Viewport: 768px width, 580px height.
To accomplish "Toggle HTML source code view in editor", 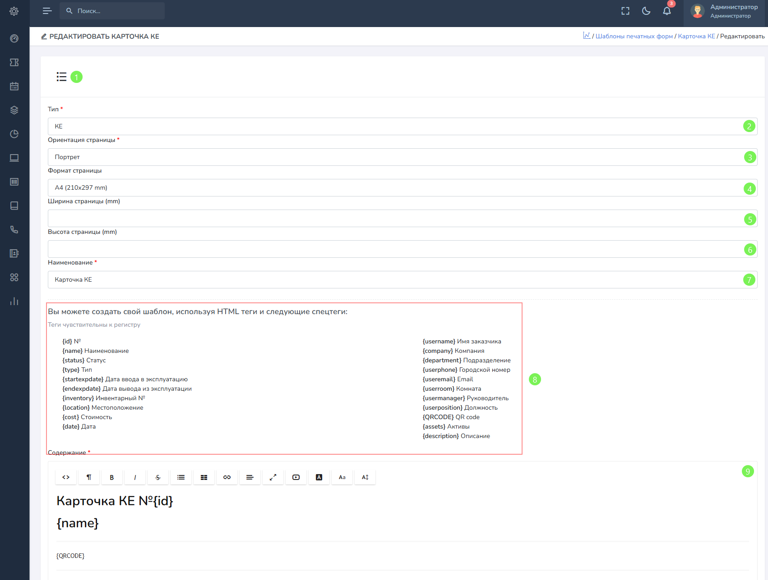I will coord(66,477).
